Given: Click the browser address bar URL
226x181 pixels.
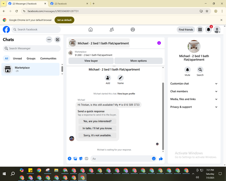Looking at the screenshot, I should [x=53, y=11].
